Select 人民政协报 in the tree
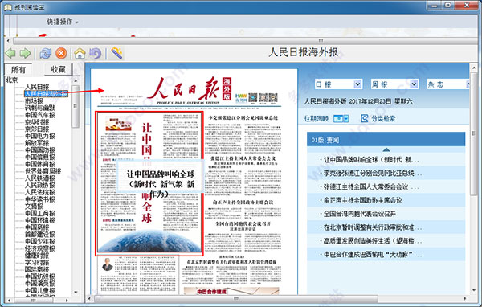Screen dimensions: 482x307 click(x=40, y=186)
